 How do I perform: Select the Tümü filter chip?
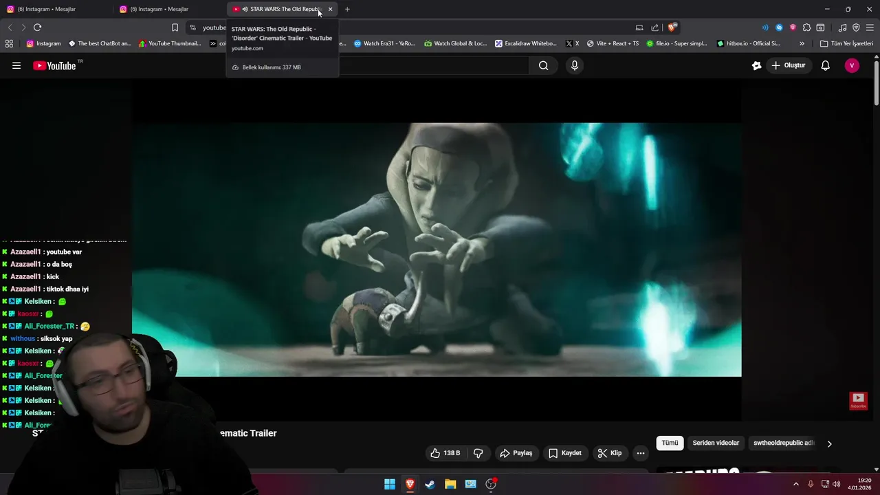point(670,443)
